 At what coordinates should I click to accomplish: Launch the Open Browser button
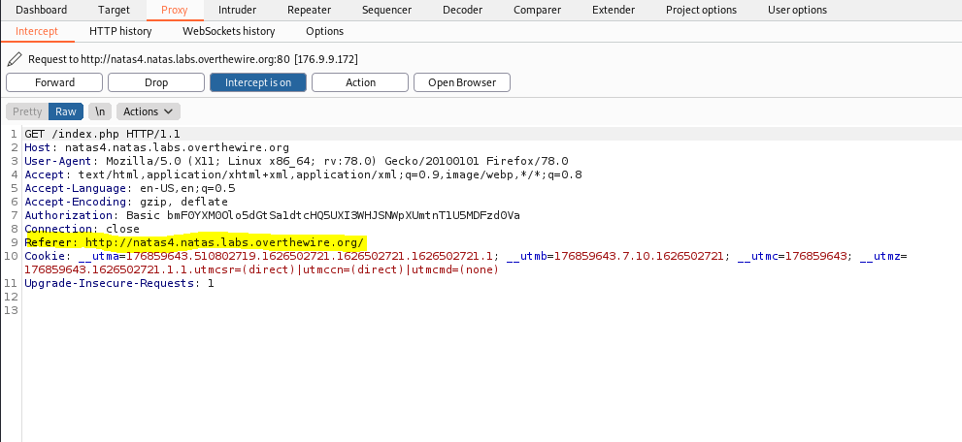pyautogui.click(x=462, y=82)
